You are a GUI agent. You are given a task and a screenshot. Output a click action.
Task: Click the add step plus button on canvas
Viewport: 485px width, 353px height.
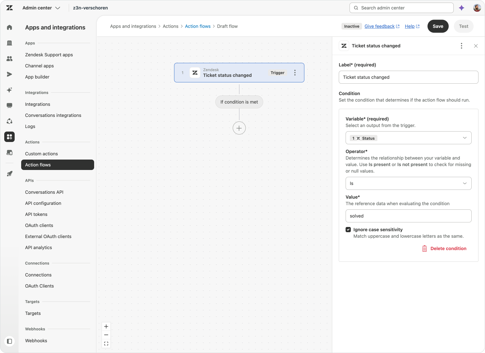pyautogui.click(x=239, y=128)
